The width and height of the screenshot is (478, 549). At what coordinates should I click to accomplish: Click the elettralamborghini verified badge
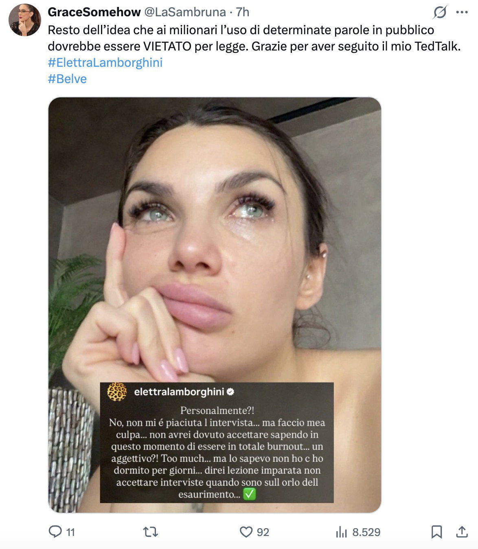230,392
